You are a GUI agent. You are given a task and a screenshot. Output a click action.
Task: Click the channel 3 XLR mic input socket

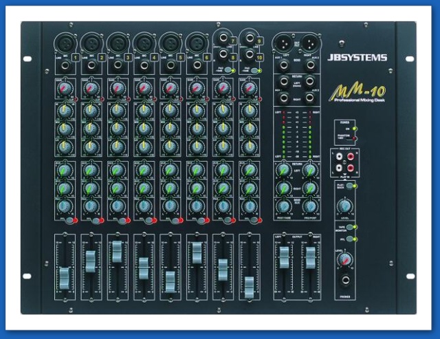[118, 43]
